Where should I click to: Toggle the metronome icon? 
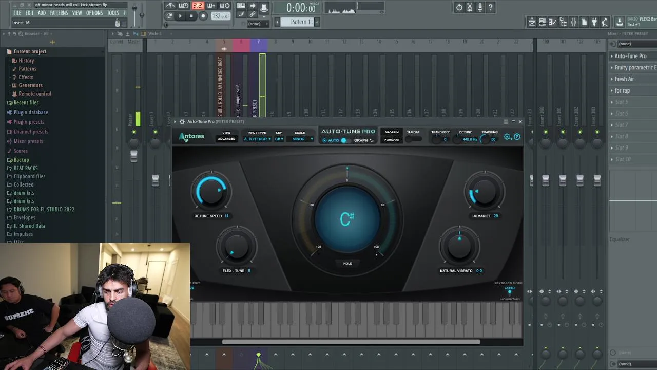[x=170, y=6]
